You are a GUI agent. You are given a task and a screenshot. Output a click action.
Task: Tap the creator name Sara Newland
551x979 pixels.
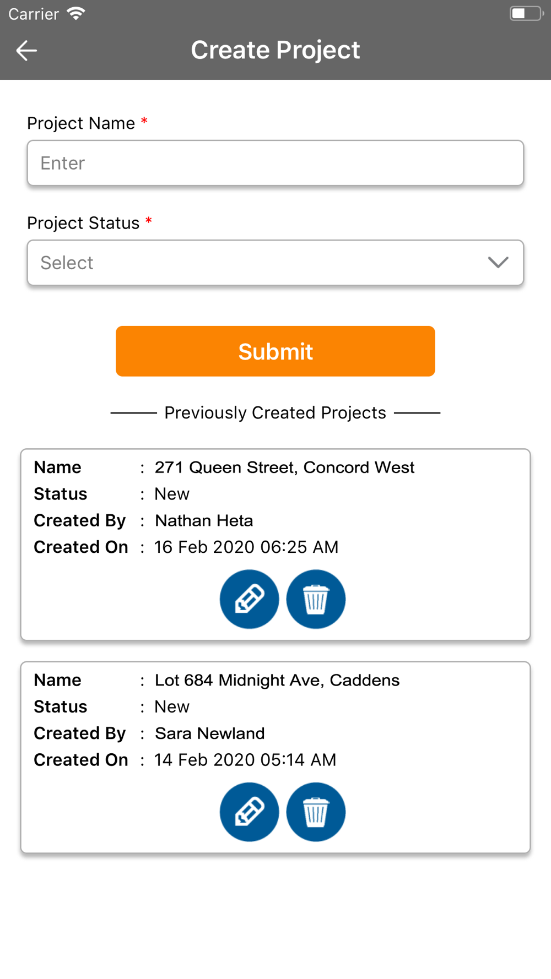209,733
